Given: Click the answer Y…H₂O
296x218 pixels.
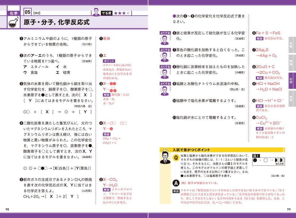Looking at the screenshot, I should 110,185.
